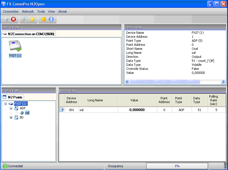Select the N2 Points tab
The height and width of the screenshot is (170, 228).
click(x=13, y=97)
